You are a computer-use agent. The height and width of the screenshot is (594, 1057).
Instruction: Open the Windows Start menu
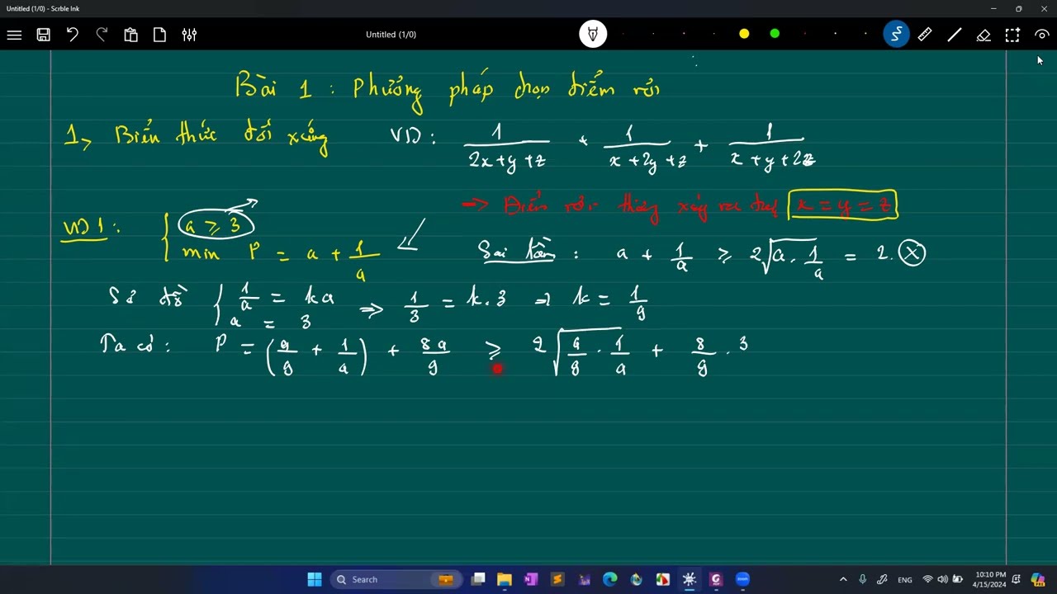(x=315, y=579)
